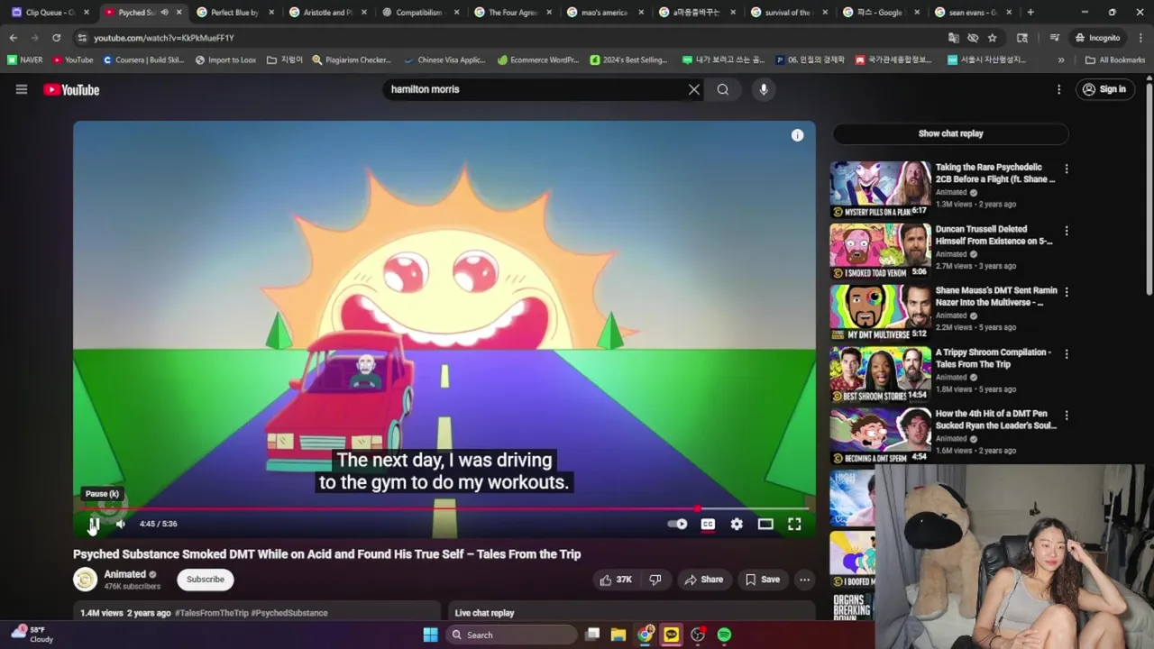
Task: Open the '4th Hit of a DMT Pen' video thumbnail
Action: pos(880,436)
